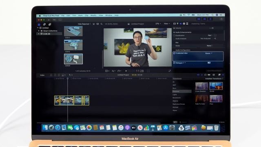Toggle the inspector layout button
Image resolution: width=261 pixels, height=147 pixels.
210,19
